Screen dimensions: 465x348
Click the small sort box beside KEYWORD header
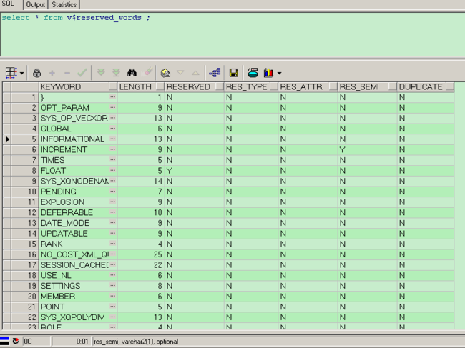pyautogui.click(x=113, y=86)
